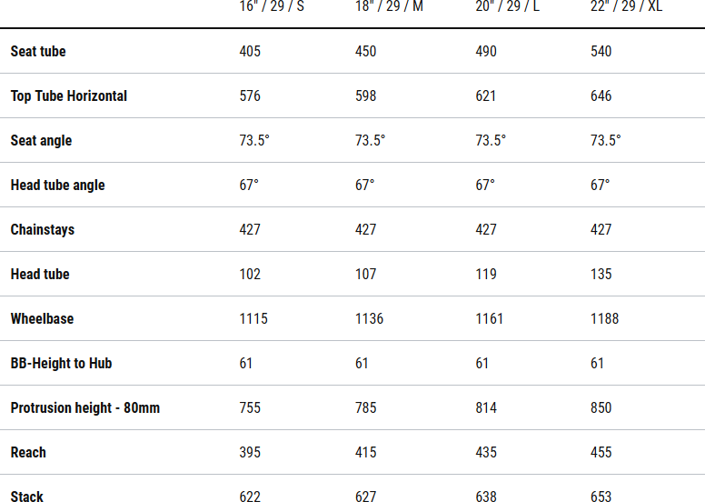Select the Top Tube Horizontal value 646
Viewport: 705px width, 502px height.
tap(601, 95)
